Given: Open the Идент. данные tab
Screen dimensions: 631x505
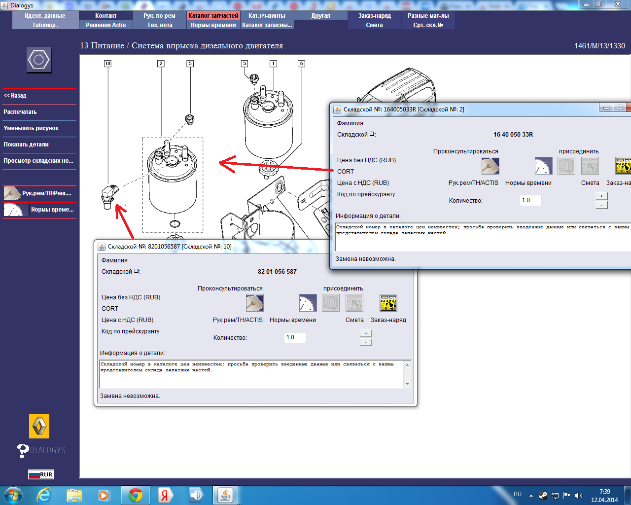Looking at the screenshot, I should point(45,16).
